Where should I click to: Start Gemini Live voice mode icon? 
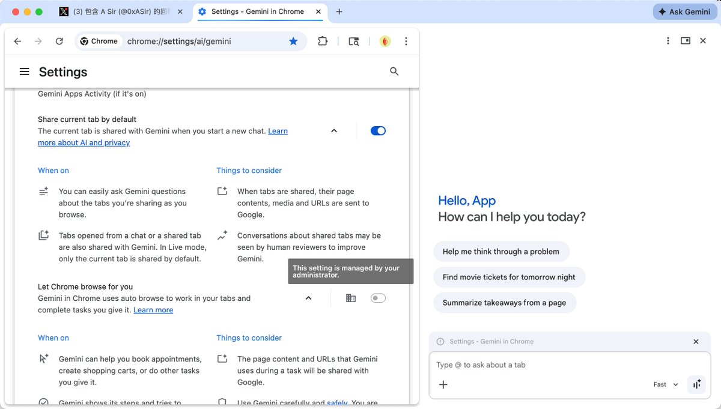[696, 384]
